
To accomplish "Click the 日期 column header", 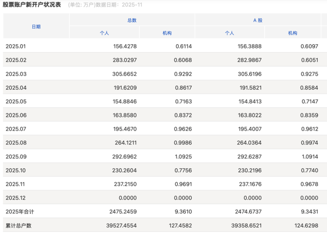I will tap(36, 26).
